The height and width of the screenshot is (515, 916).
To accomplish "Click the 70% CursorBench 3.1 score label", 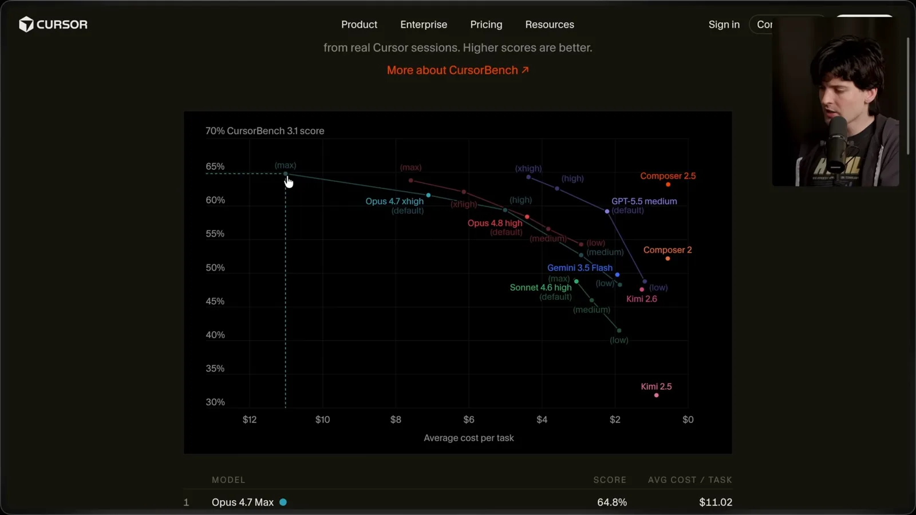I will 264,131.
